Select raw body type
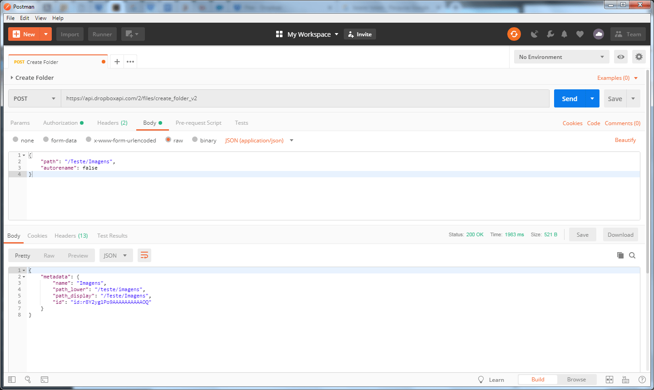Screen dimensions: 654x390 coord(168,140)
